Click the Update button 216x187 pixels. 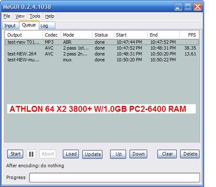(x=92, y=154)
